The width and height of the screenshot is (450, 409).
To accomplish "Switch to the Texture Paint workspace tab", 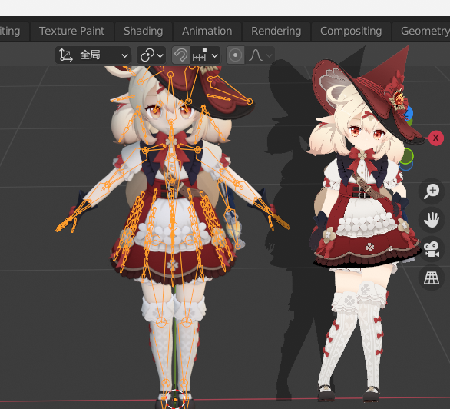I will [71, 31].
